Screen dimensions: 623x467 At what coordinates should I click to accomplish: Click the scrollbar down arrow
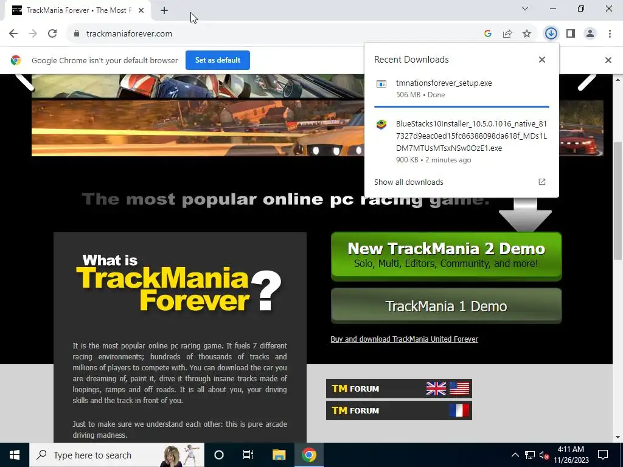coord(618,437)
